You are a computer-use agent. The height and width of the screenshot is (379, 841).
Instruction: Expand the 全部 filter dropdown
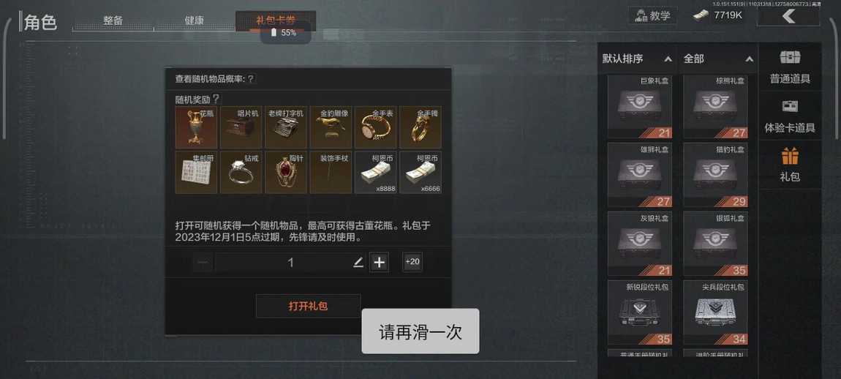[717, 59]
